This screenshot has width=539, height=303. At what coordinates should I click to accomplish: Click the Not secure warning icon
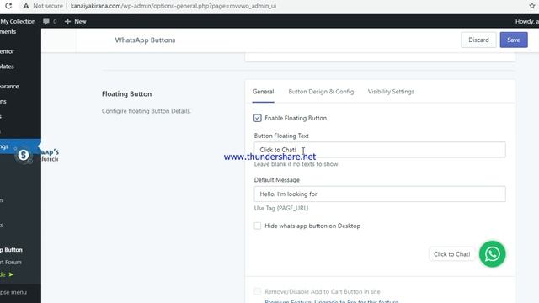26,6
